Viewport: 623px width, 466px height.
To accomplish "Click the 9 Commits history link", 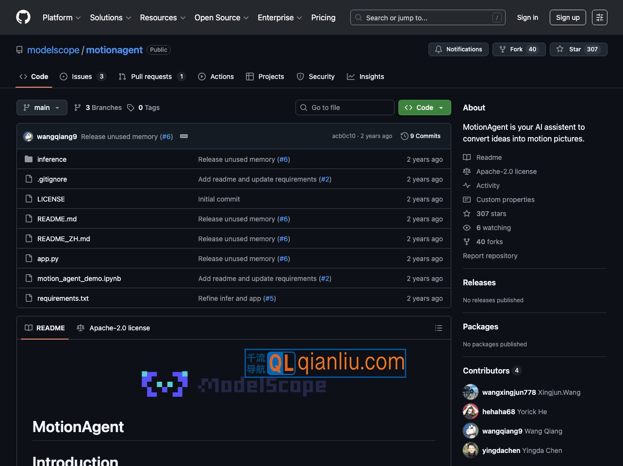I will (x=421, y=136).
